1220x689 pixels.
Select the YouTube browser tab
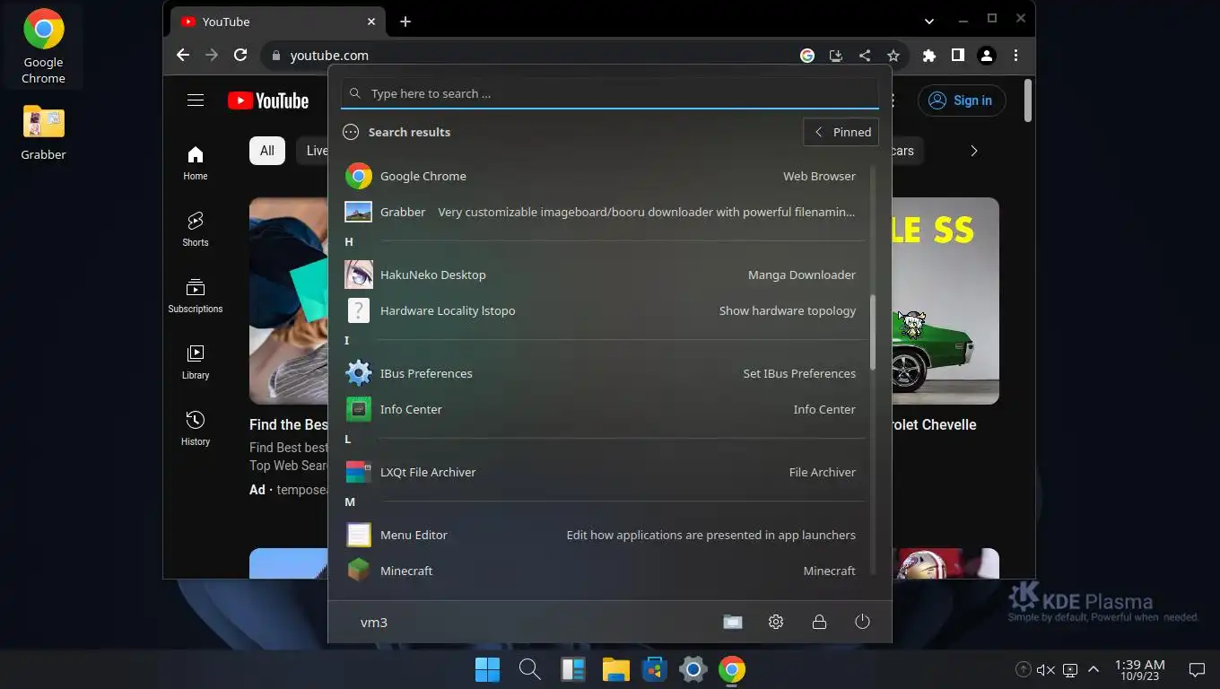point(278,22)
